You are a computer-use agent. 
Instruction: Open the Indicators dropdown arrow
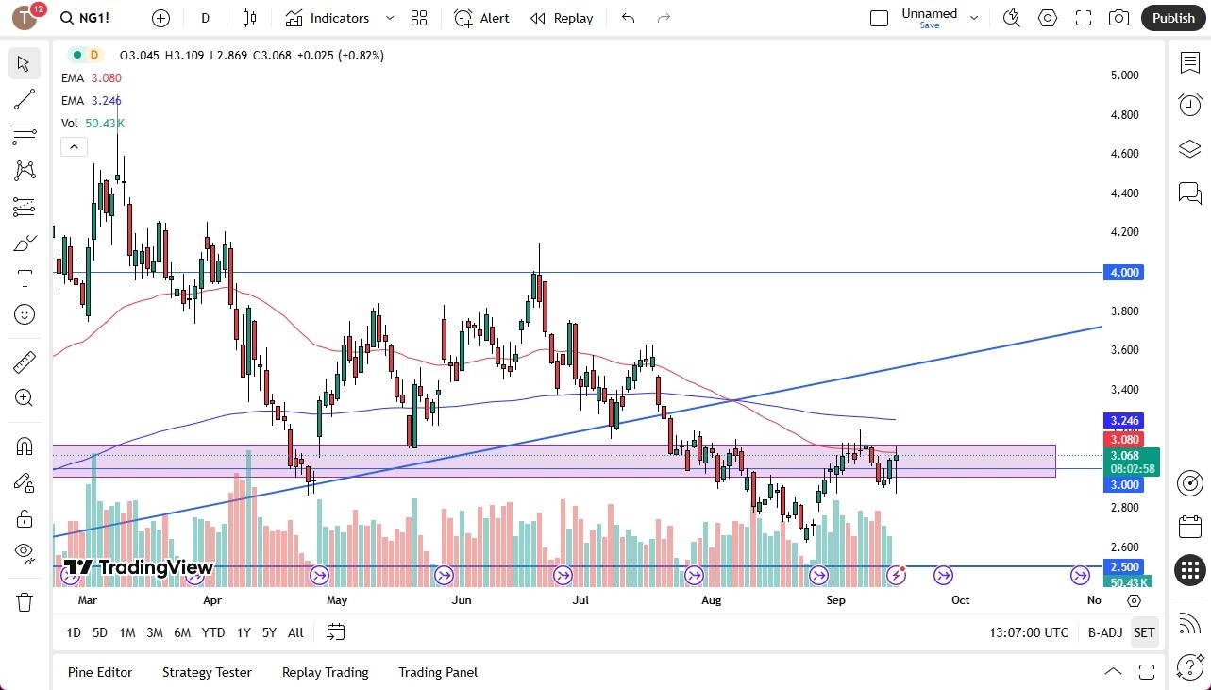pos(388,18)
